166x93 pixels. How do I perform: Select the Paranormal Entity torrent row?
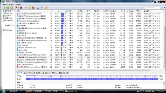click(89, 28)
